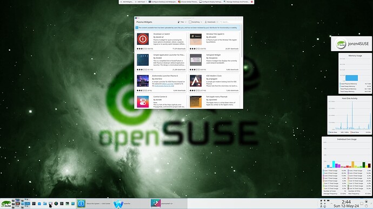Click Choose Global Theme

click(x=188, y=2)
